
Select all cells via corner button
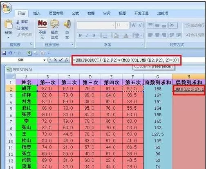[11, 77]
